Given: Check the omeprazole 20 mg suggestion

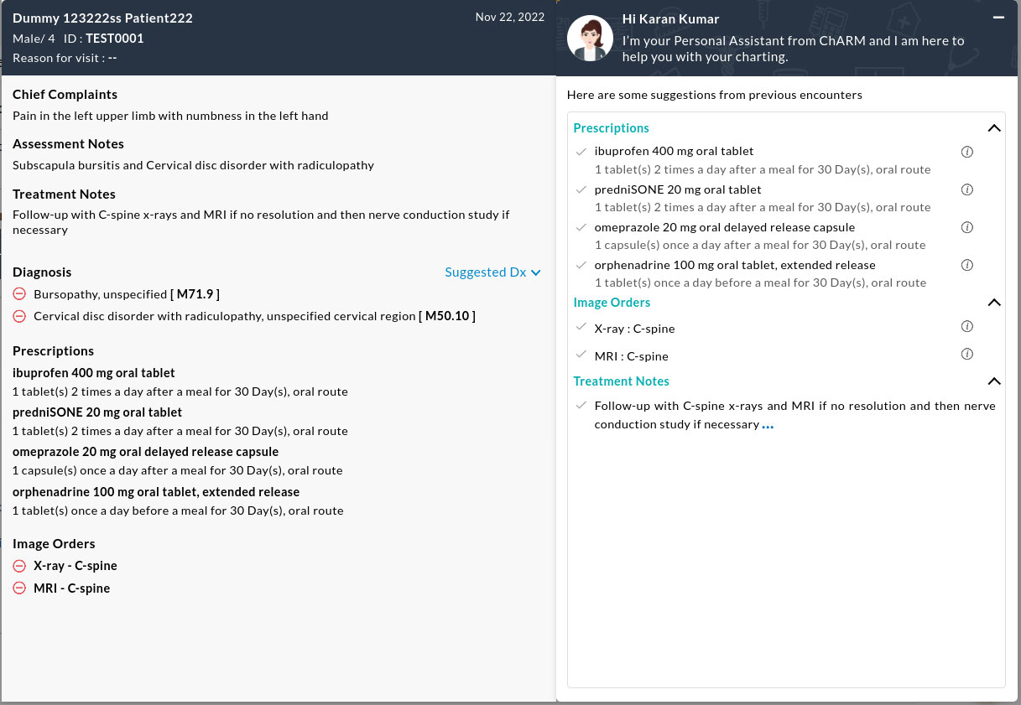Looking at the screenshot, I should pos(581,227).
